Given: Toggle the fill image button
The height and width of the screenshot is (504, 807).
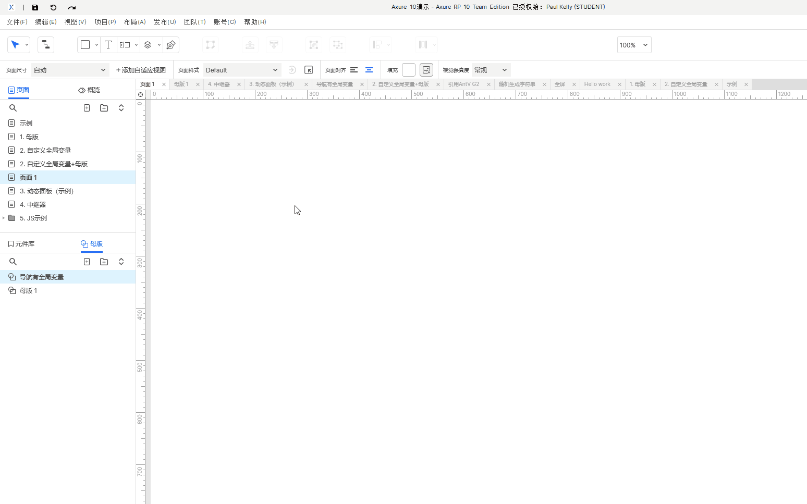Looking at the screenshot, I should coord(426,70).
